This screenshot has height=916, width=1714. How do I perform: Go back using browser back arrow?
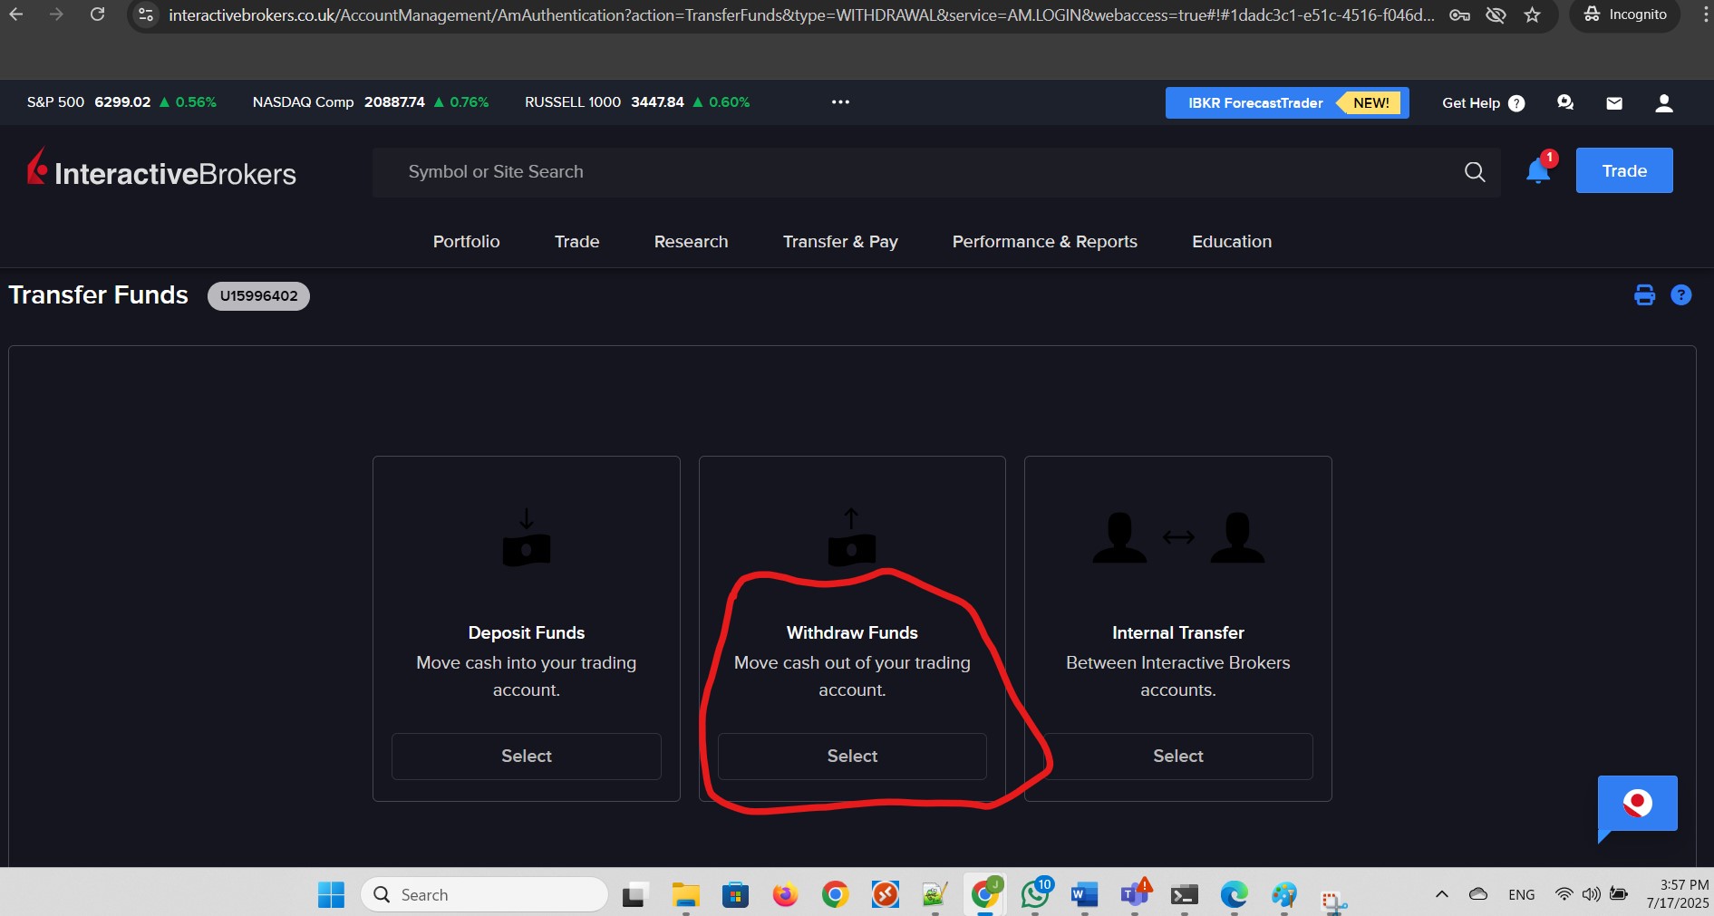coord(16,14)
